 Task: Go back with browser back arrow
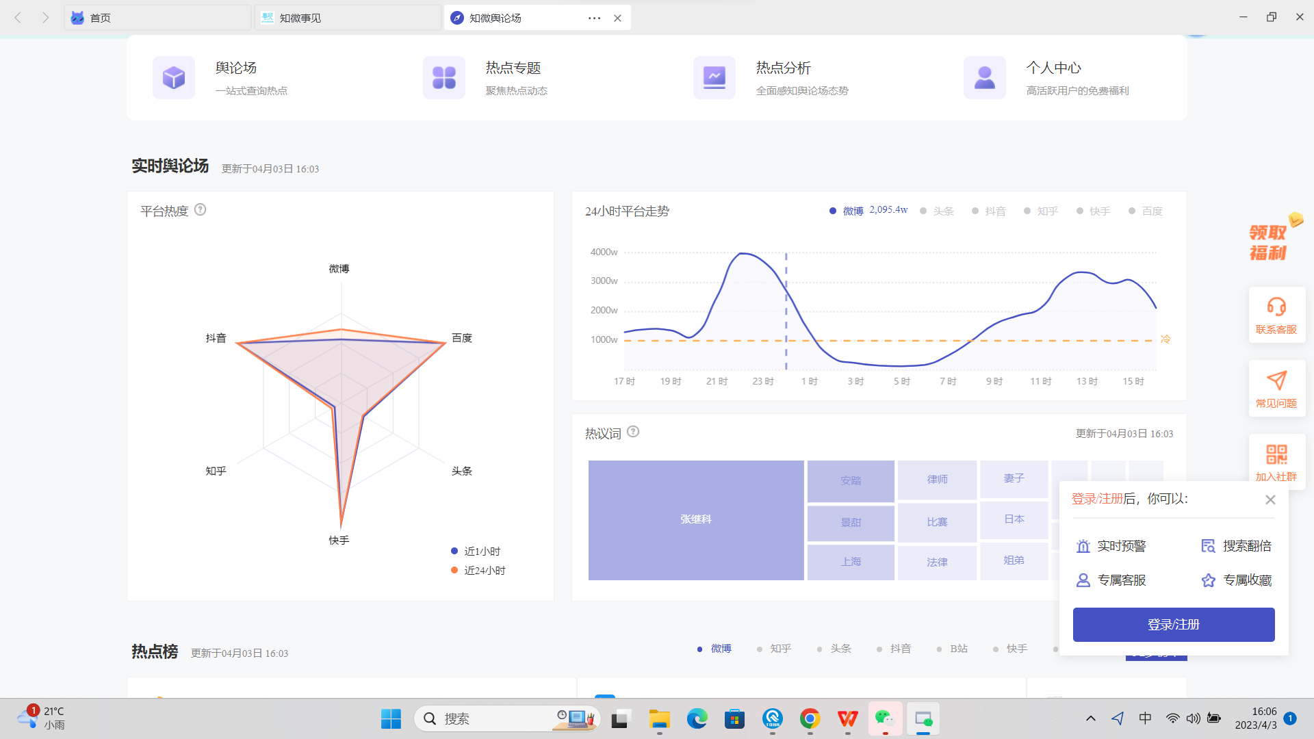coord(18,18)
